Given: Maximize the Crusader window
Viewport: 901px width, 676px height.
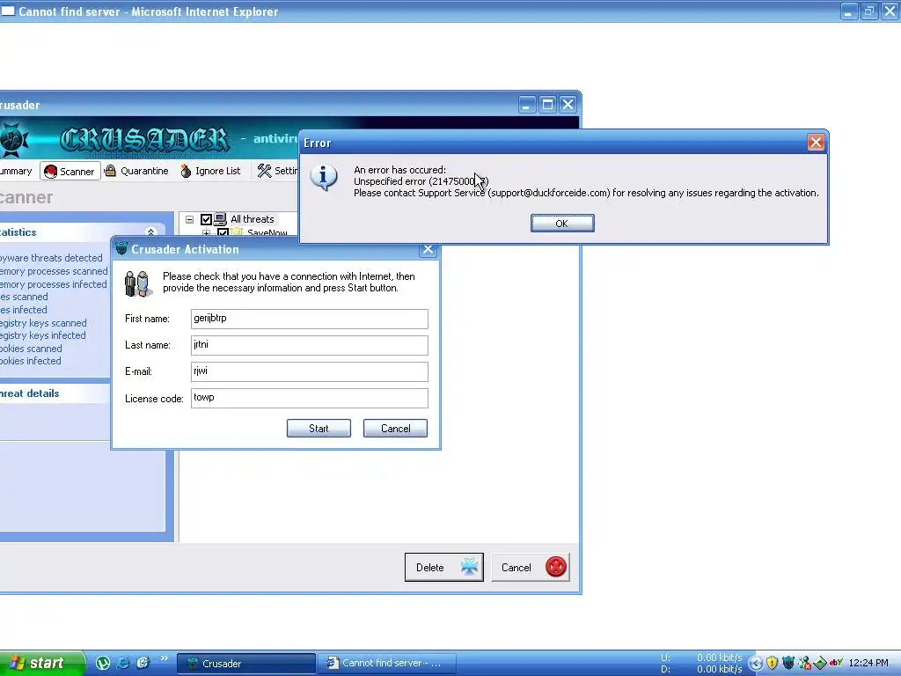Looking at the screenshot, I should pos(547,105).
